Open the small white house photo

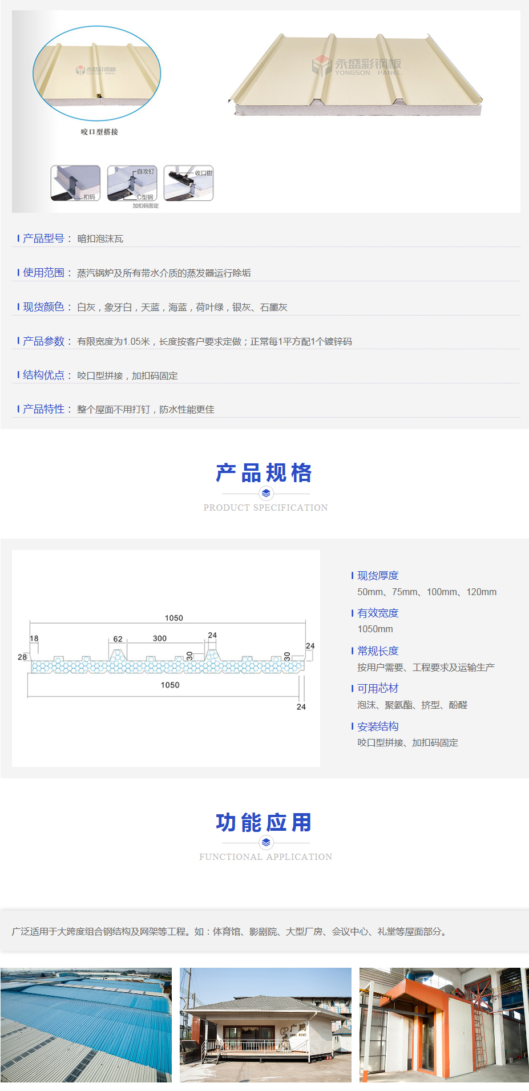point(265,1025)
